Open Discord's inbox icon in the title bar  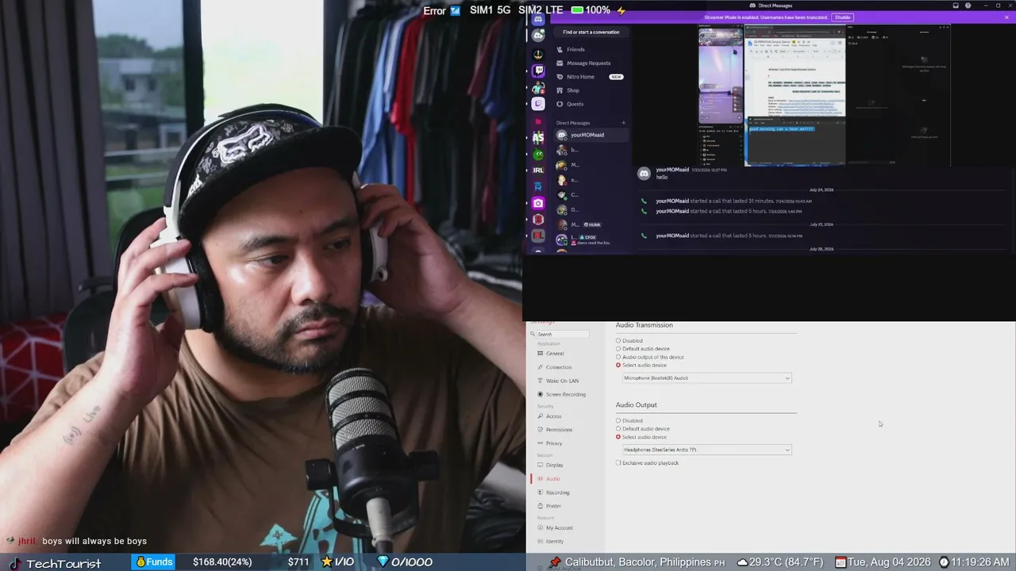click(955, 6)
